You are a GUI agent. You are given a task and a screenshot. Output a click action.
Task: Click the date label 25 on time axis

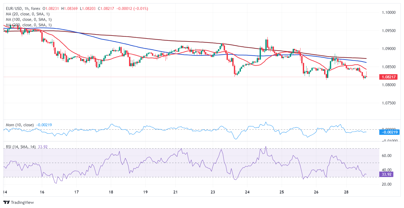click(281, 192)
